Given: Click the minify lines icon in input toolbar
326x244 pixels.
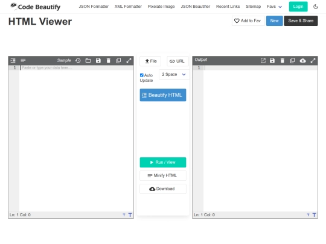Looking at the screenshot, I should pyautogui.click(x=23, y=60).
